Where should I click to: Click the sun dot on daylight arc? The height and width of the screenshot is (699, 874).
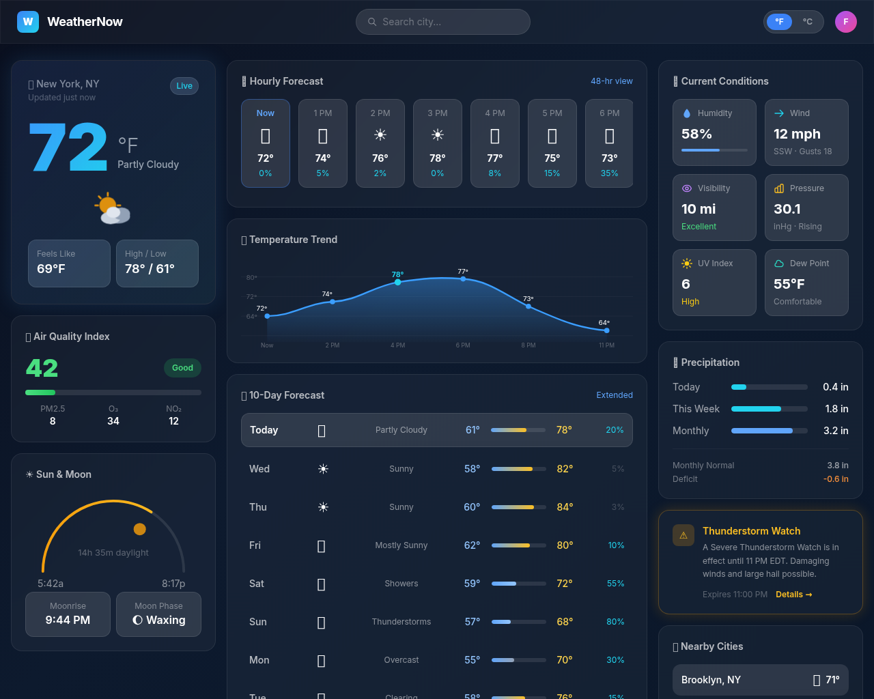click(x=140, y=529)
